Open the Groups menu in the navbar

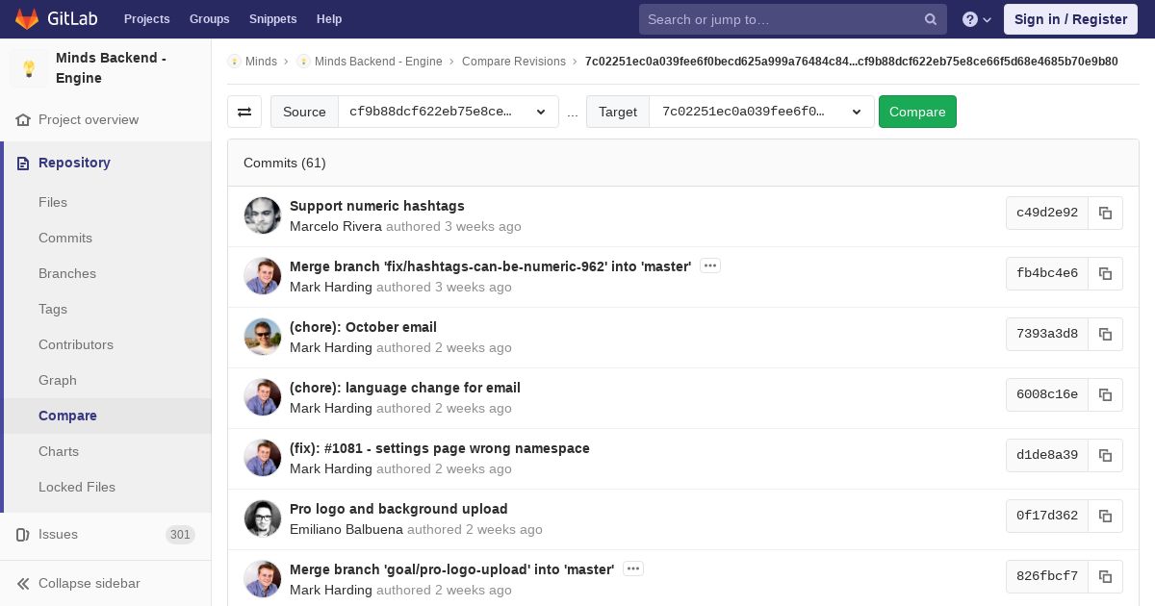[x=209, y=19]
